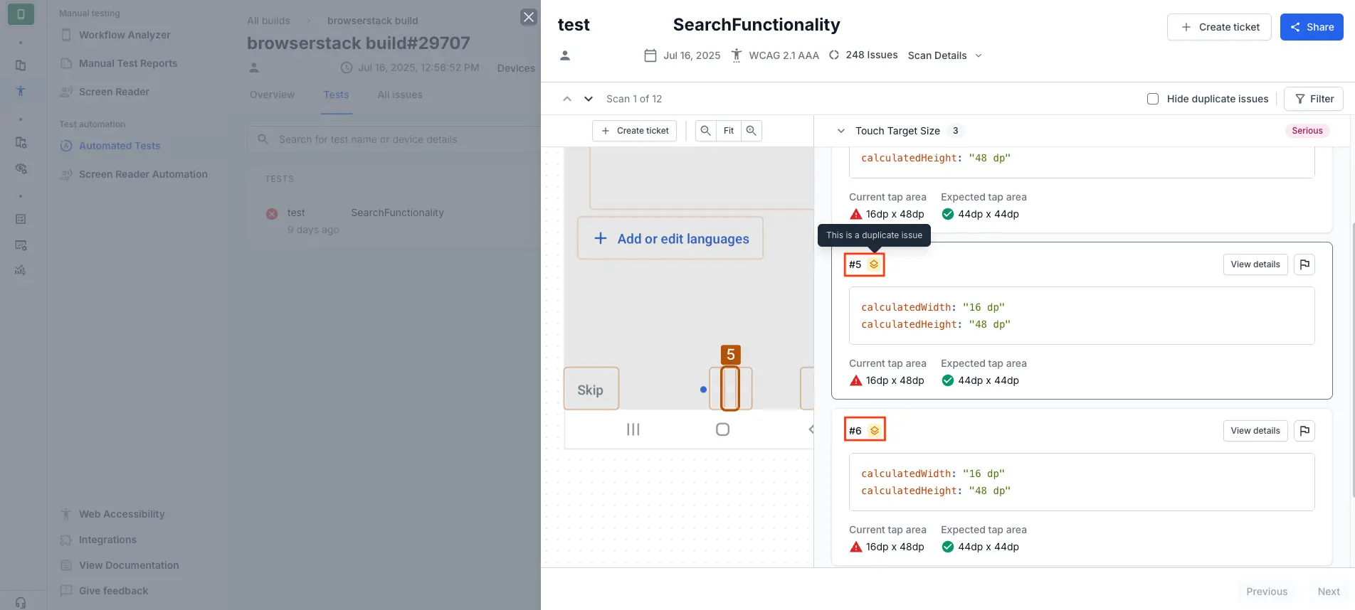The width and height of the screenshot is (1355, 610).
Task: Fit the screenshot preview to view
Action: (728, 131)
